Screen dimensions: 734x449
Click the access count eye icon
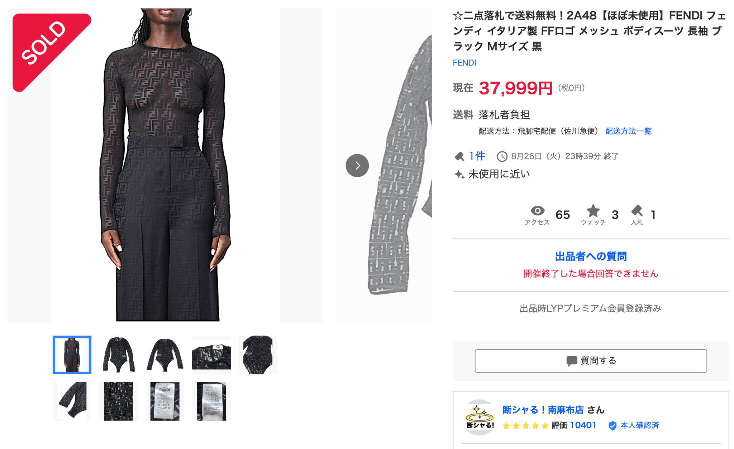point(537,210)
